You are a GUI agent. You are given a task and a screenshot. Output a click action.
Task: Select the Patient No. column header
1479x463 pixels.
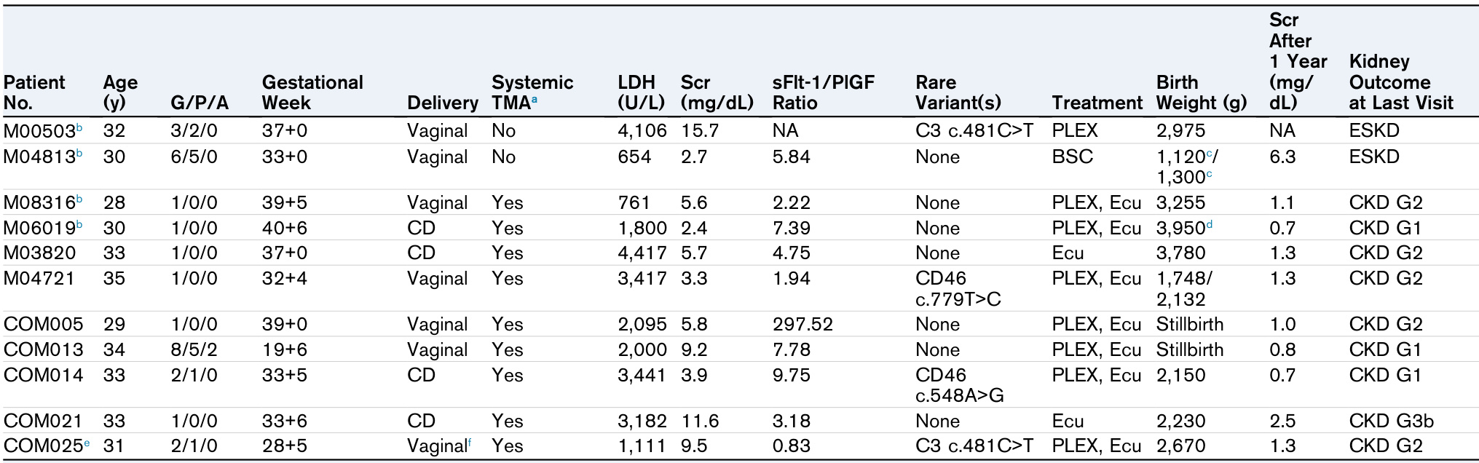point(34,92)
